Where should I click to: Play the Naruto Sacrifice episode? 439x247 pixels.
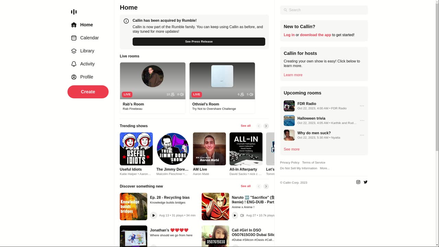[235, 215]
